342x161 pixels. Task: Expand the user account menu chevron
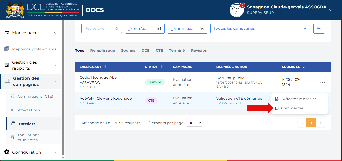[331, 10]
